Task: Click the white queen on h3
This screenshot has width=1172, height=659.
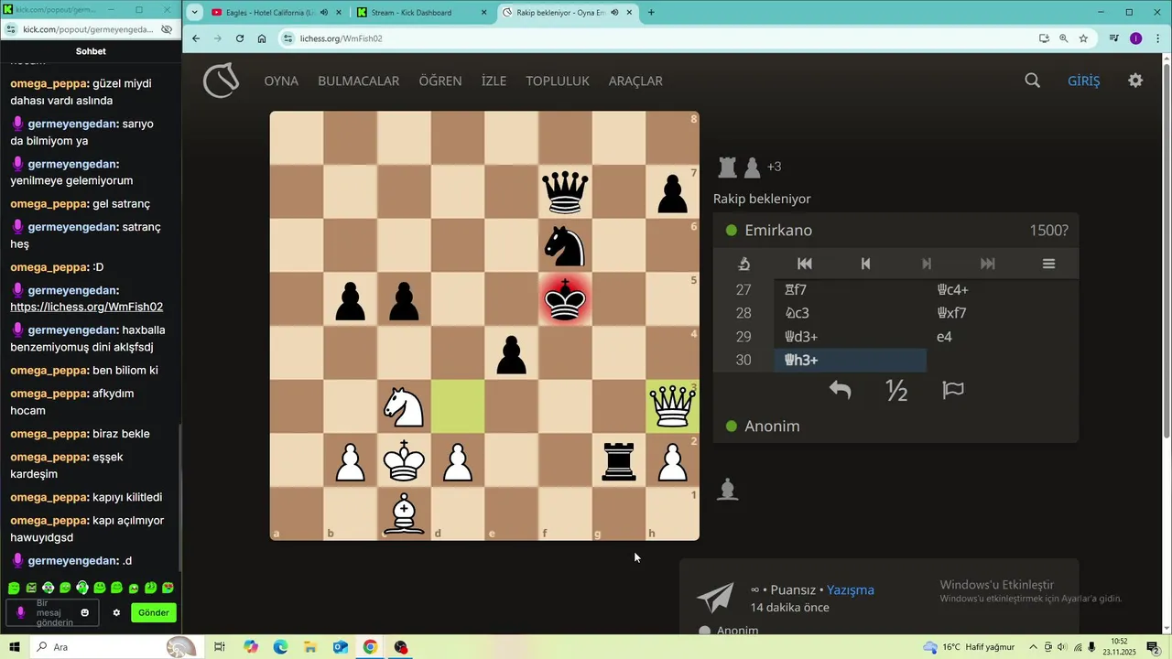Action: pyautogui.click(x=673, y=406)
